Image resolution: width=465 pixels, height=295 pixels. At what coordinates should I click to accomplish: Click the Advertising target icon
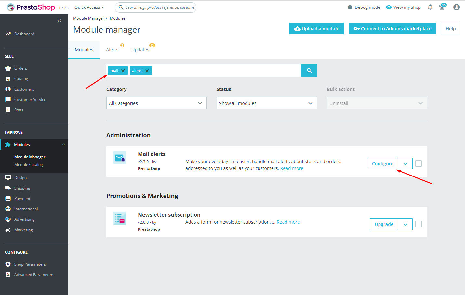8,219
